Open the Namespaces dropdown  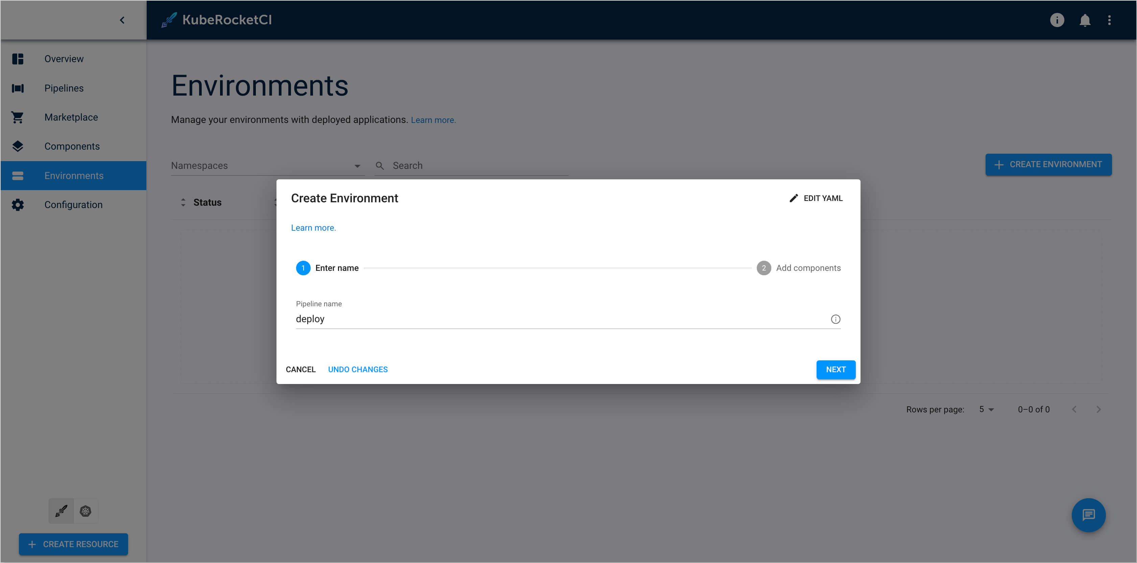[x=358, y=165]
